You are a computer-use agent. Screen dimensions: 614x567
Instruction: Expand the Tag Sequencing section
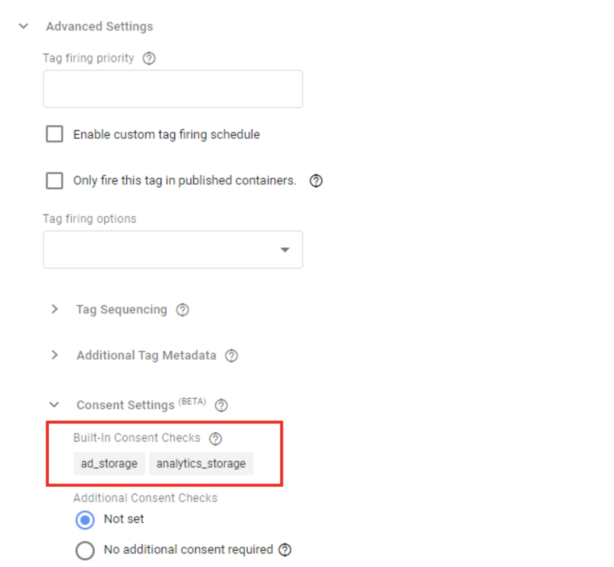coord(54,310)
